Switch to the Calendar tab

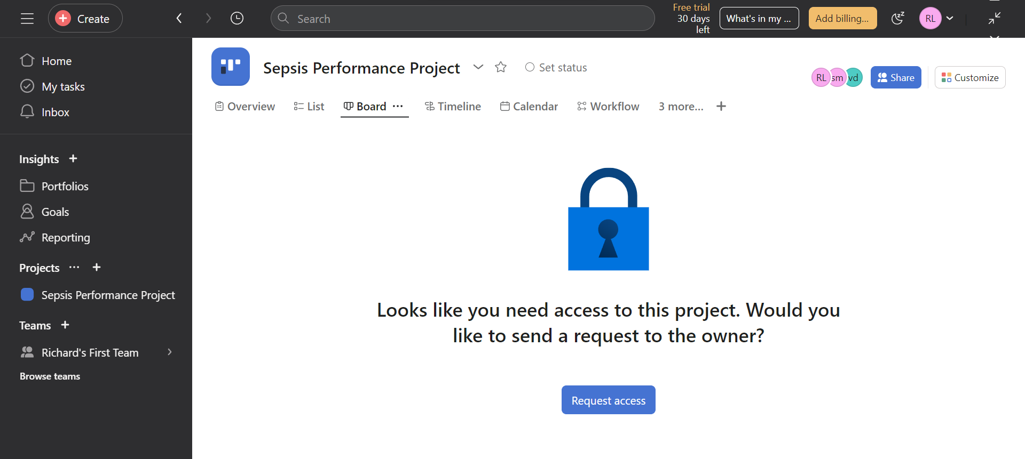529,107
